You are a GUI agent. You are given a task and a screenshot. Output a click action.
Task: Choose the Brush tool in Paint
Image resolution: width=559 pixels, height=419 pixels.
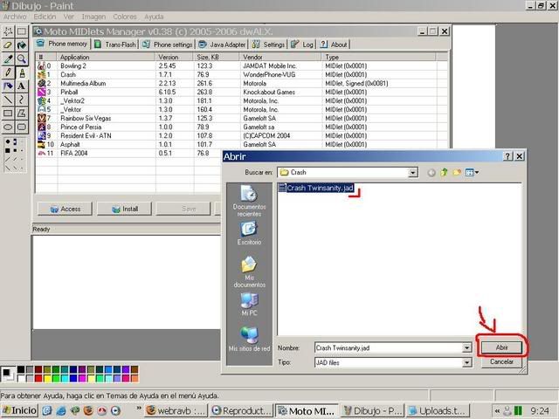[x=21, y=72]
